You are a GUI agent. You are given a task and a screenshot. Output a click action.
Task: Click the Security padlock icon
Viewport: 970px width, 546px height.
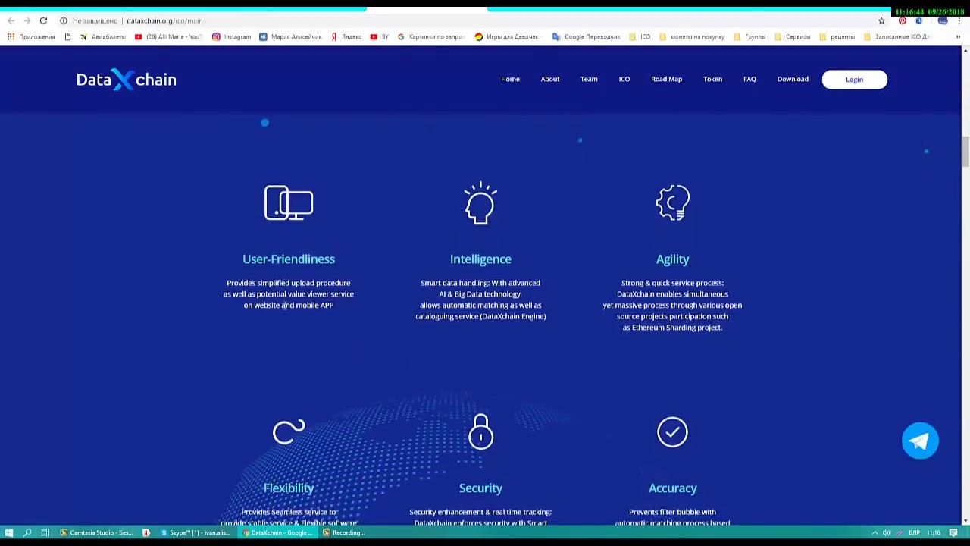coord(480,431)
